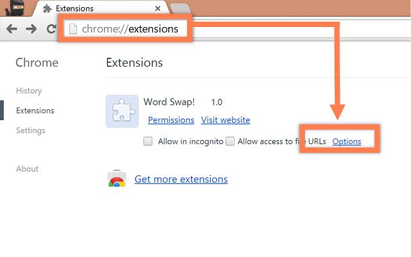Click the Chrome Web Store icon
411x257 pixels.
coord(117,179)
